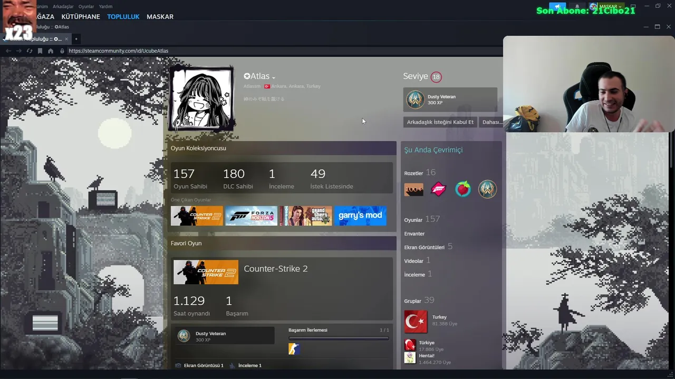
Task: Expand the Atlas name history dropdown
Action: 274,78
